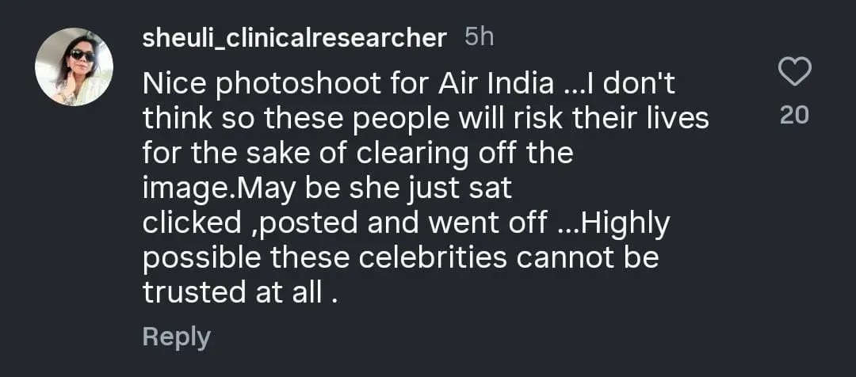Click the Reply button under the comment
The width and height of the screenshot is (856, 377).
pyautogui.click(x=176, y=338)
